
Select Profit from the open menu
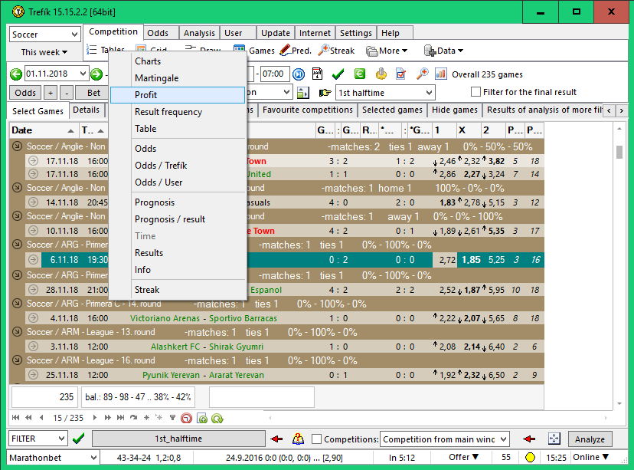click(x=146, y=95)
